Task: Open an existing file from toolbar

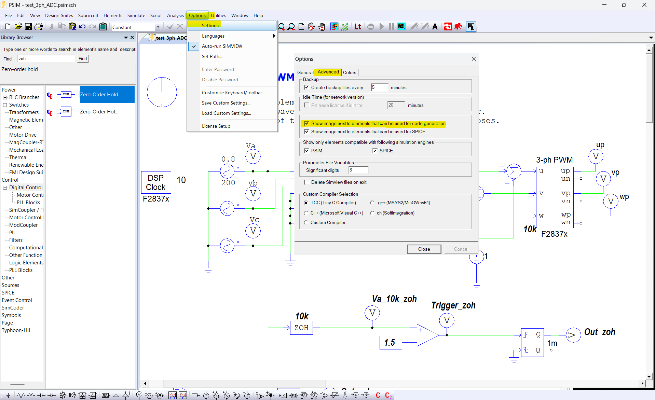Action: click(x=18, y=27)
